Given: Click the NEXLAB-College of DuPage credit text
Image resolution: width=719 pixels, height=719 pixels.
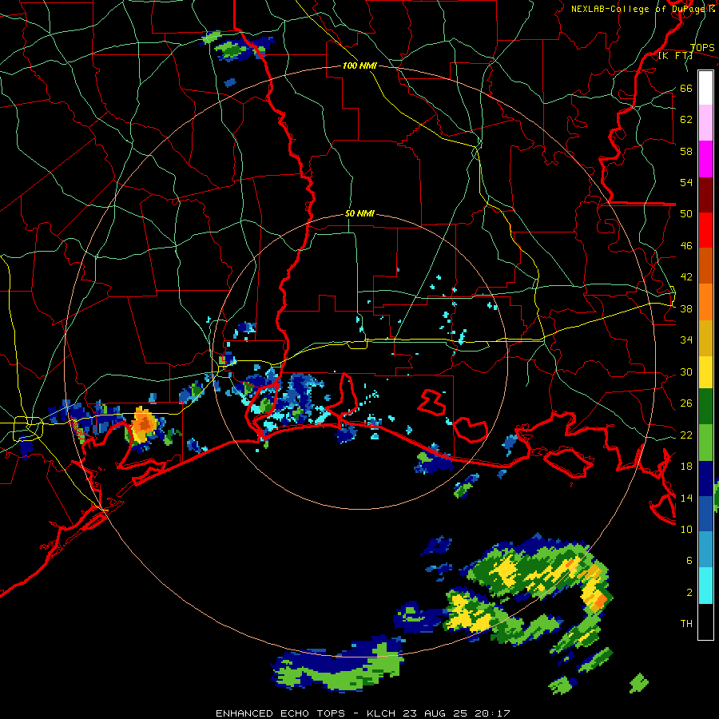Looking at the screenshot, I should point(643,9).
